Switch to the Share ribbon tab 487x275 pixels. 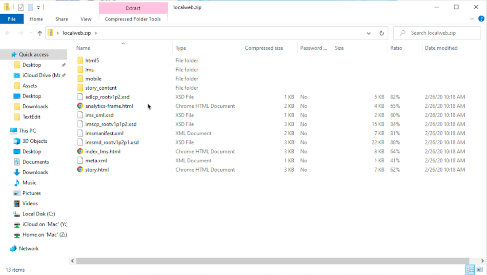click(x=61, y=19)
